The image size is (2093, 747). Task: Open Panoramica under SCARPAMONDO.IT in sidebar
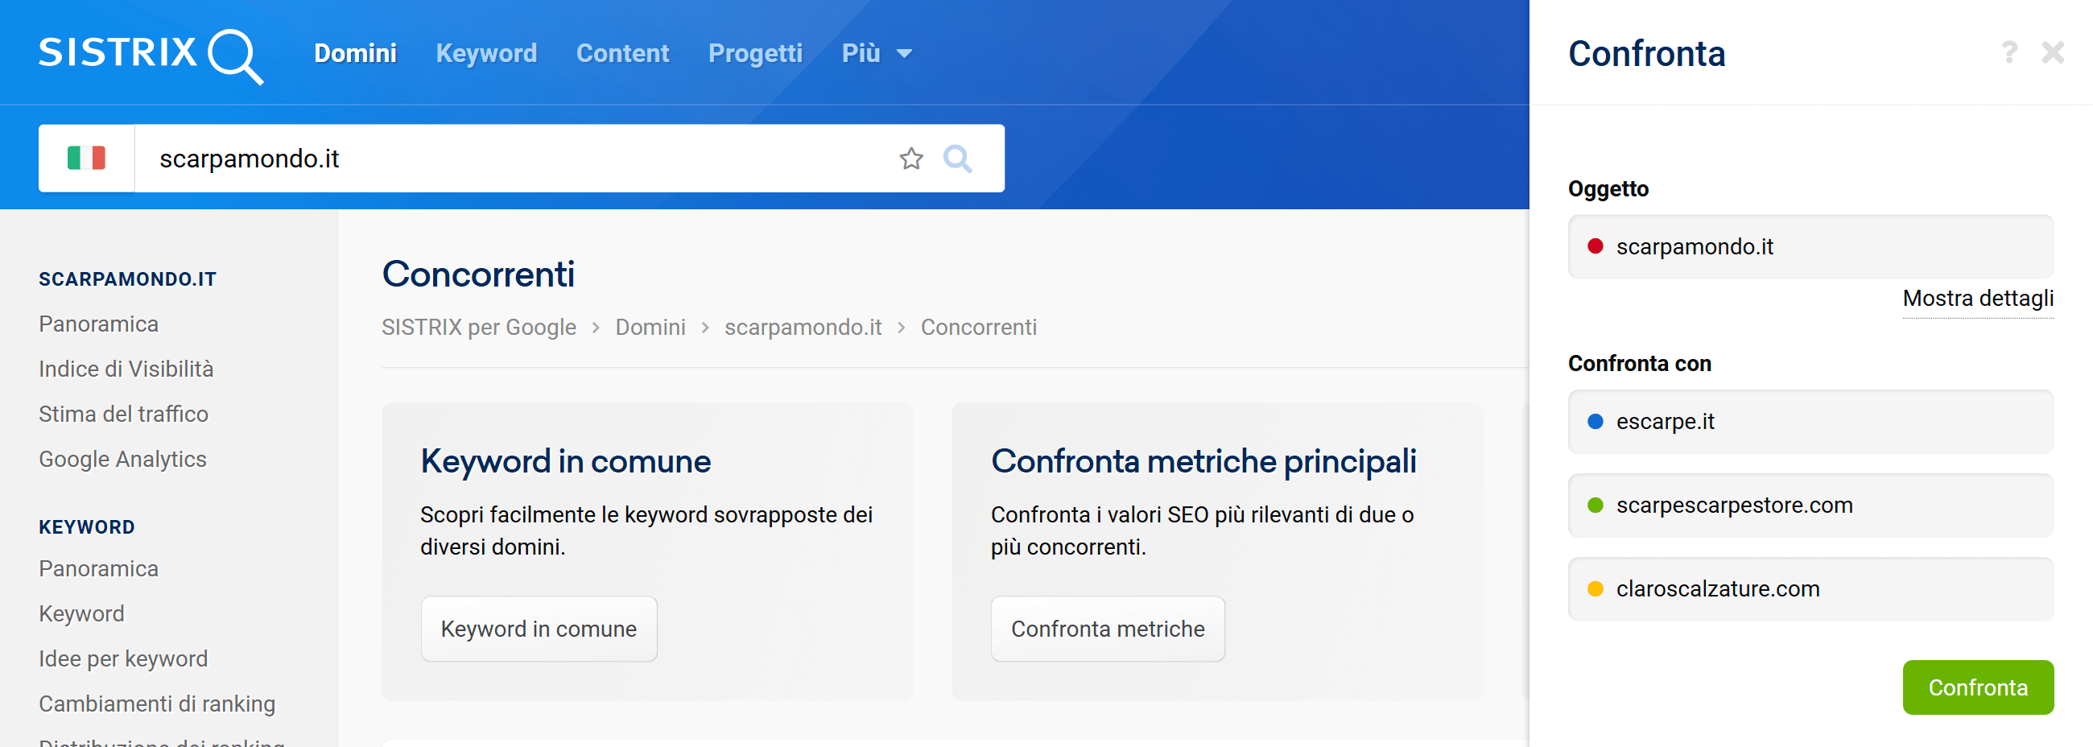pyautogui.click(x=98, y=324)
